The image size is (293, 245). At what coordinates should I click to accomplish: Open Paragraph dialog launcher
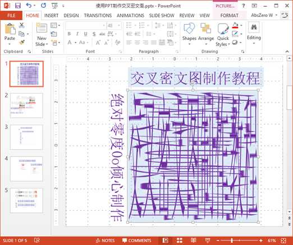click(177, 52)
